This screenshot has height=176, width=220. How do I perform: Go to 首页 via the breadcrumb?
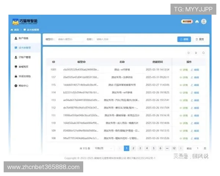tap(15, 30)
